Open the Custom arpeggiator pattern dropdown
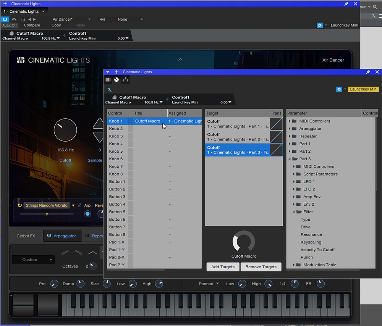This screenshot has width=382, height=326. click(33, 260)
